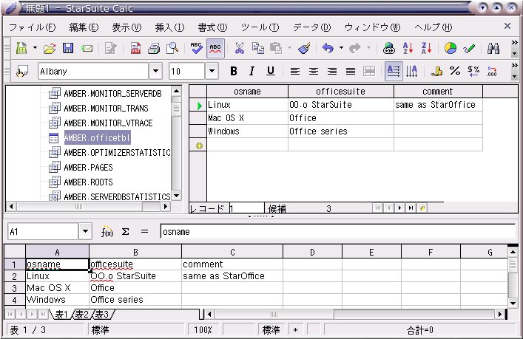The image size is (523, 339).
Task: Click the Function equals button
Action: (144, 231)
